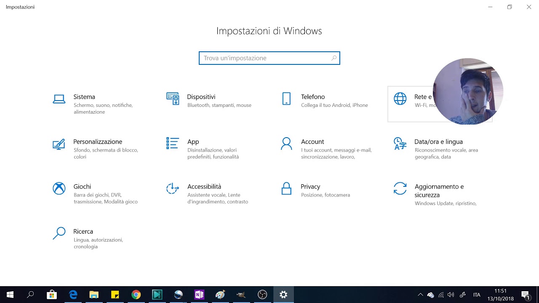Click 'Lingua, autorizzazioni, cronologia' text

click(x=98, y=243)
